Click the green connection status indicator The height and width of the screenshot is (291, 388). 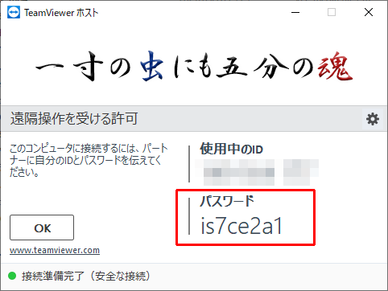12,276
